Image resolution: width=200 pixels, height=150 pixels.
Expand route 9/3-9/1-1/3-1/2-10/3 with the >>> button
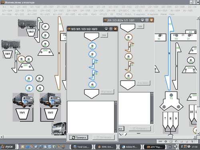104,35
